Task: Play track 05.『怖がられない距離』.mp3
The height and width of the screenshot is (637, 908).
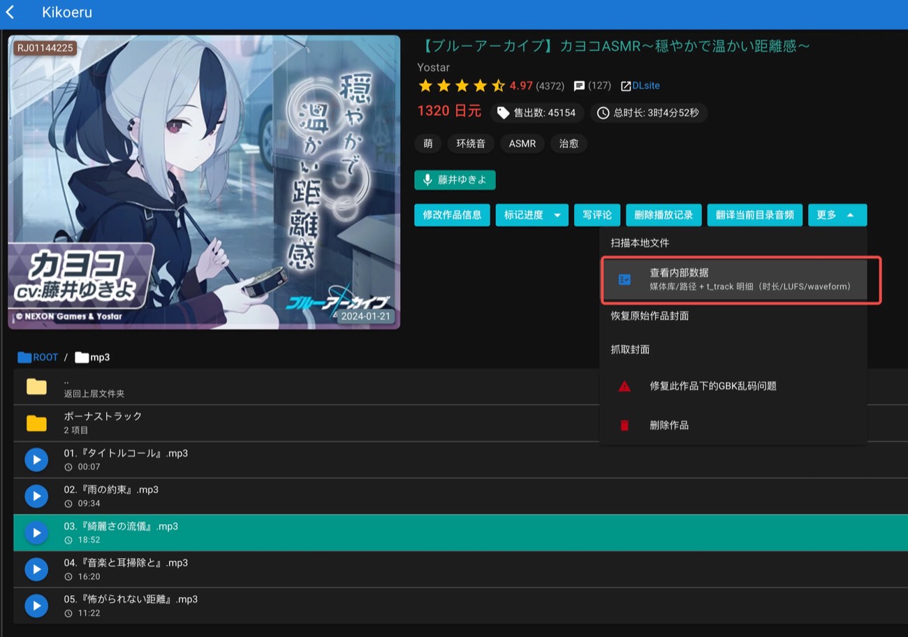Action: [36, 606]
